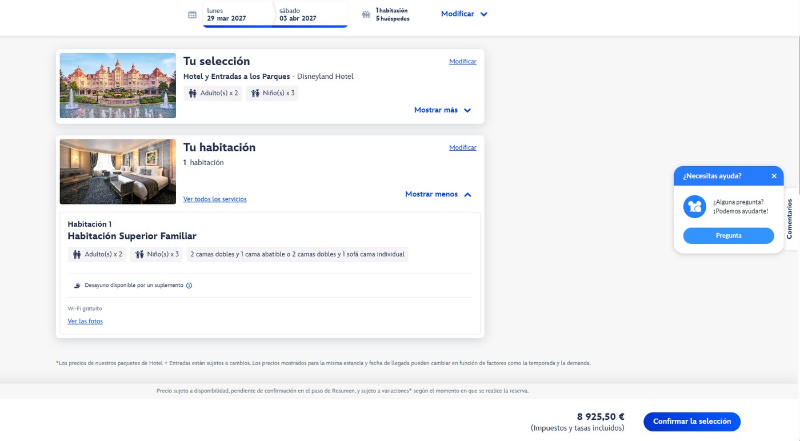Viewport: 800px width, 441px height.
Task: Click the hotel room photo thumbnail
Action: (x=118, y=171)
